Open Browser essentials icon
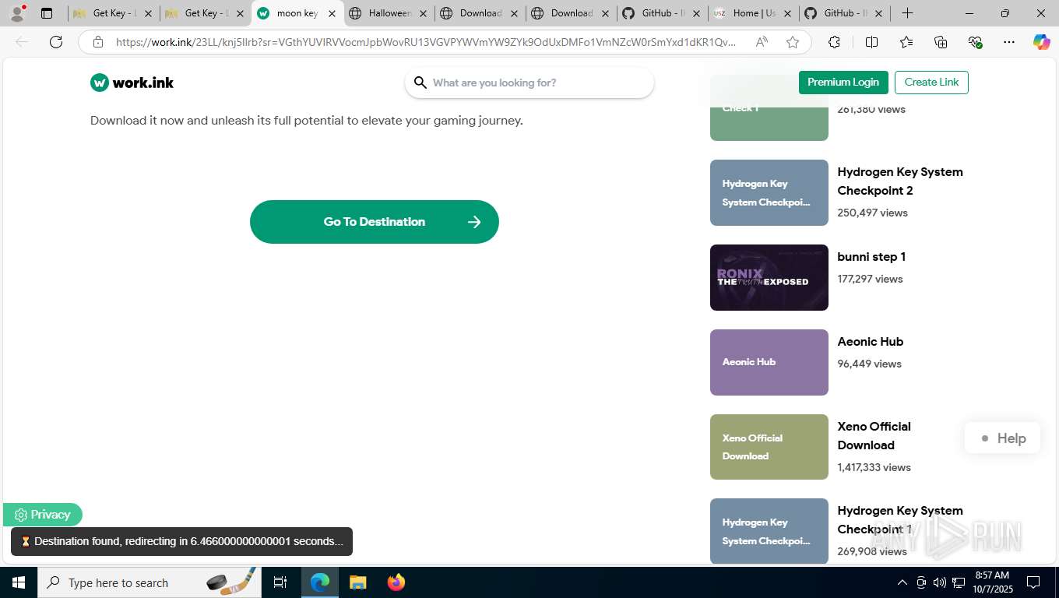 coord(975,42)
